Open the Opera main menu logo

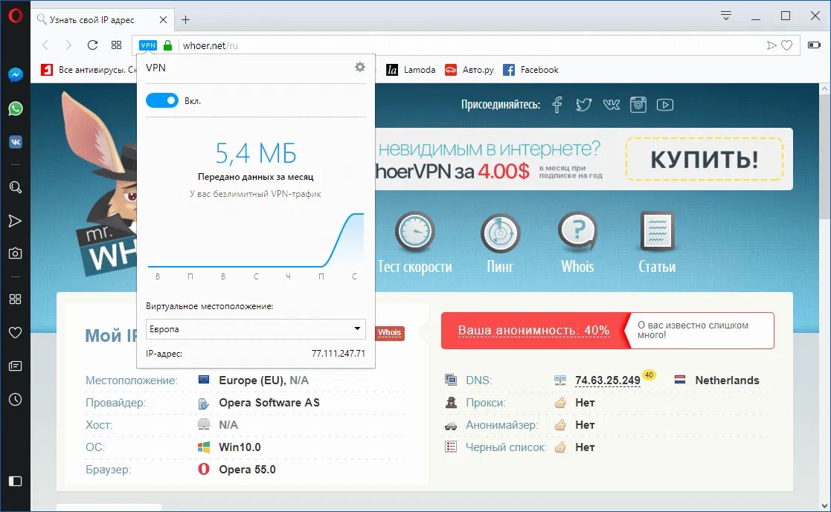click(x=16, y=16)
